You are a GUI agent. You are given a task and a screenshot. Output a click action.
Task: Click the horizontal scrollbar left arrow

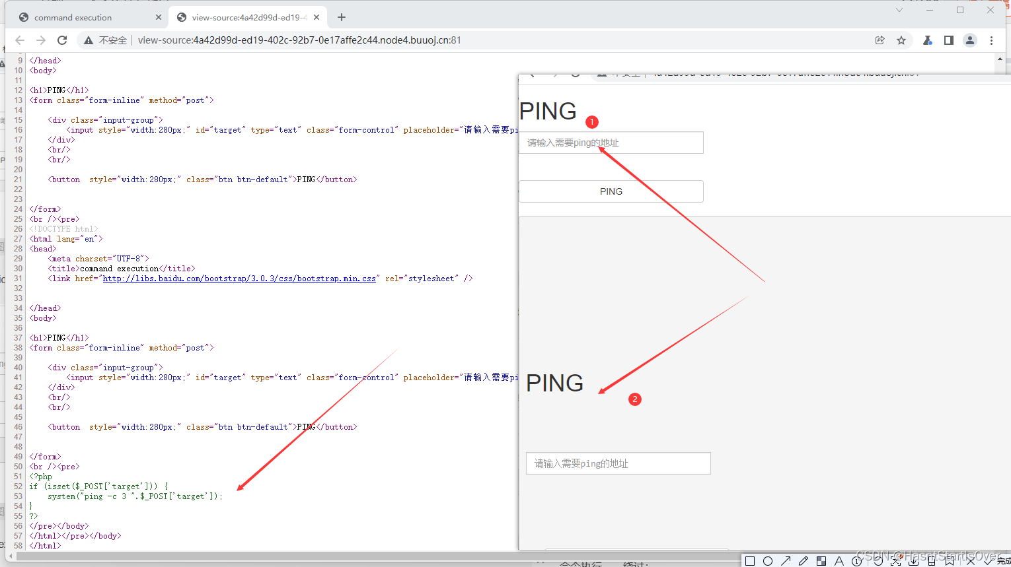(x=11, y=556)
